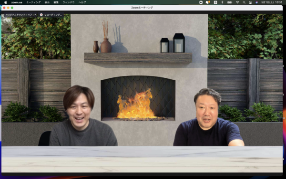Open the notification icon with the orange badge
This screenshot has width=286, height=179.
[x=208, y=2]
